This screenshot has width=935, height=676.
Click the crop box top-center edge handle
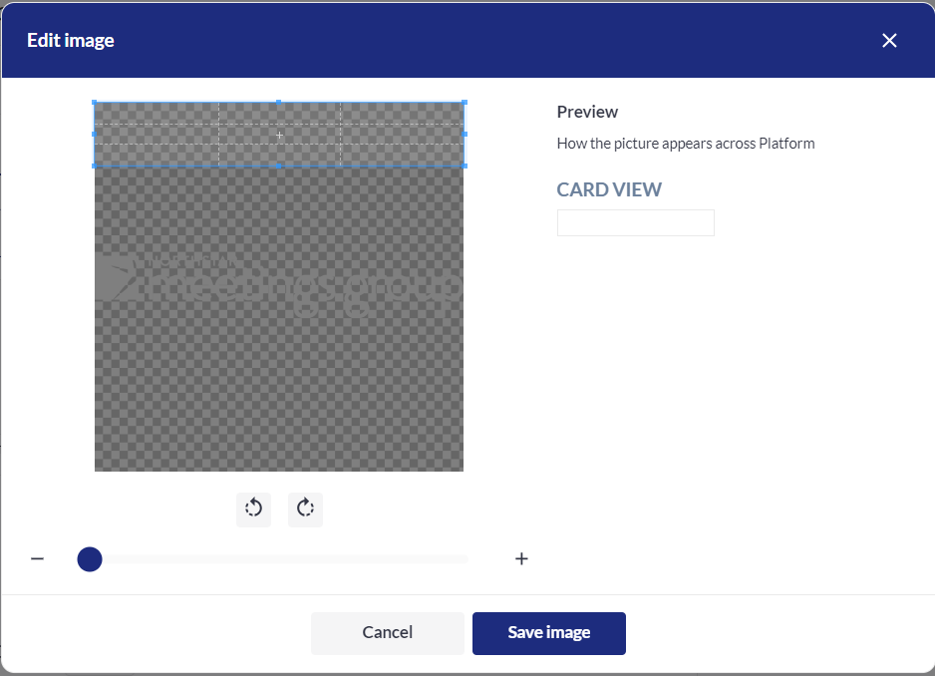click(279, 102)
